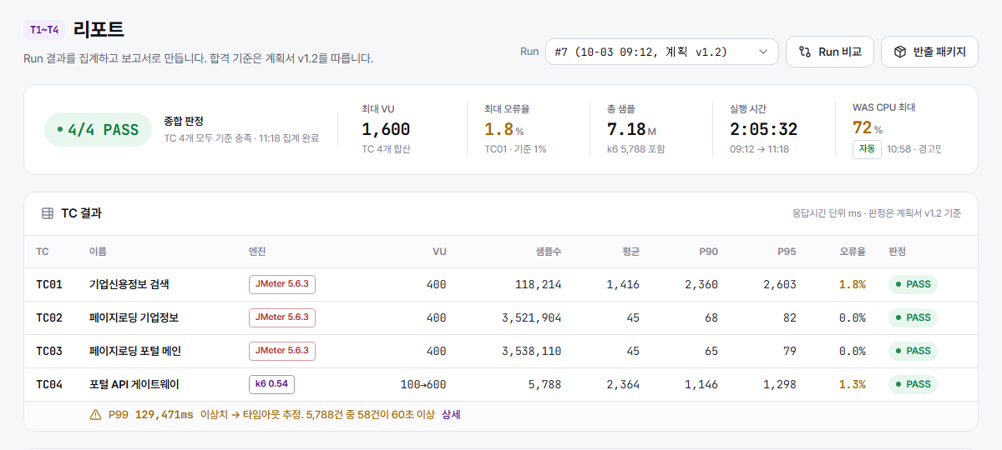Click the warning triangle icon by P99
Screen dimensions: 1002x450
95,414
